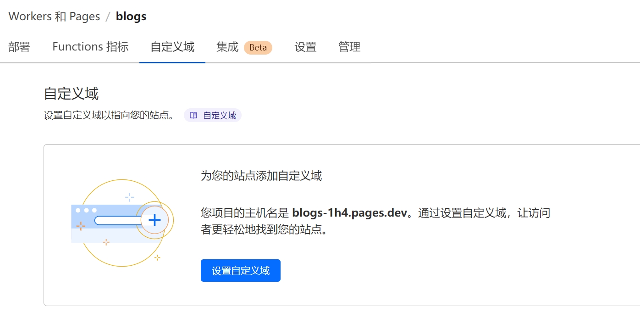Open the 设置 tab
Screen dimensions: 640x318
click(305, 47)
